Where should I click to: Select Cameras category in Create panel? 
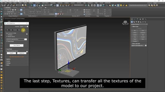138,22
